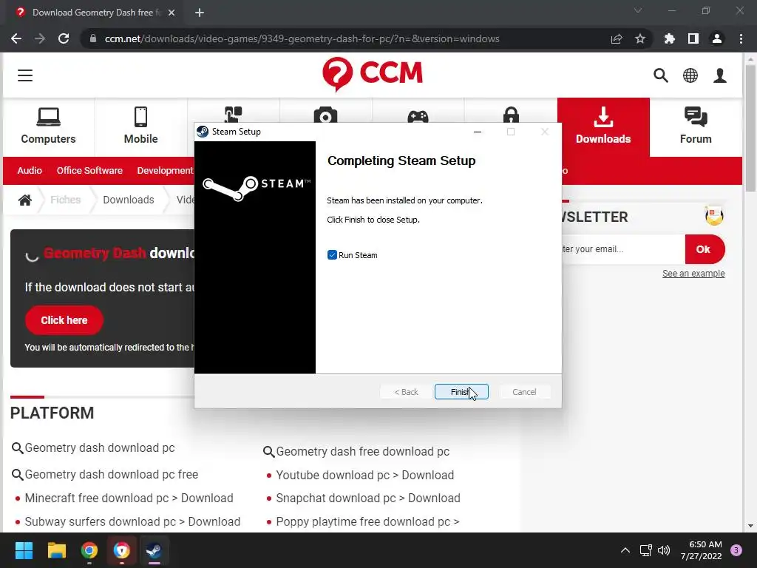Click the CCM logo
This screenshot has width=757, height=568.
(x=373, y=74)
